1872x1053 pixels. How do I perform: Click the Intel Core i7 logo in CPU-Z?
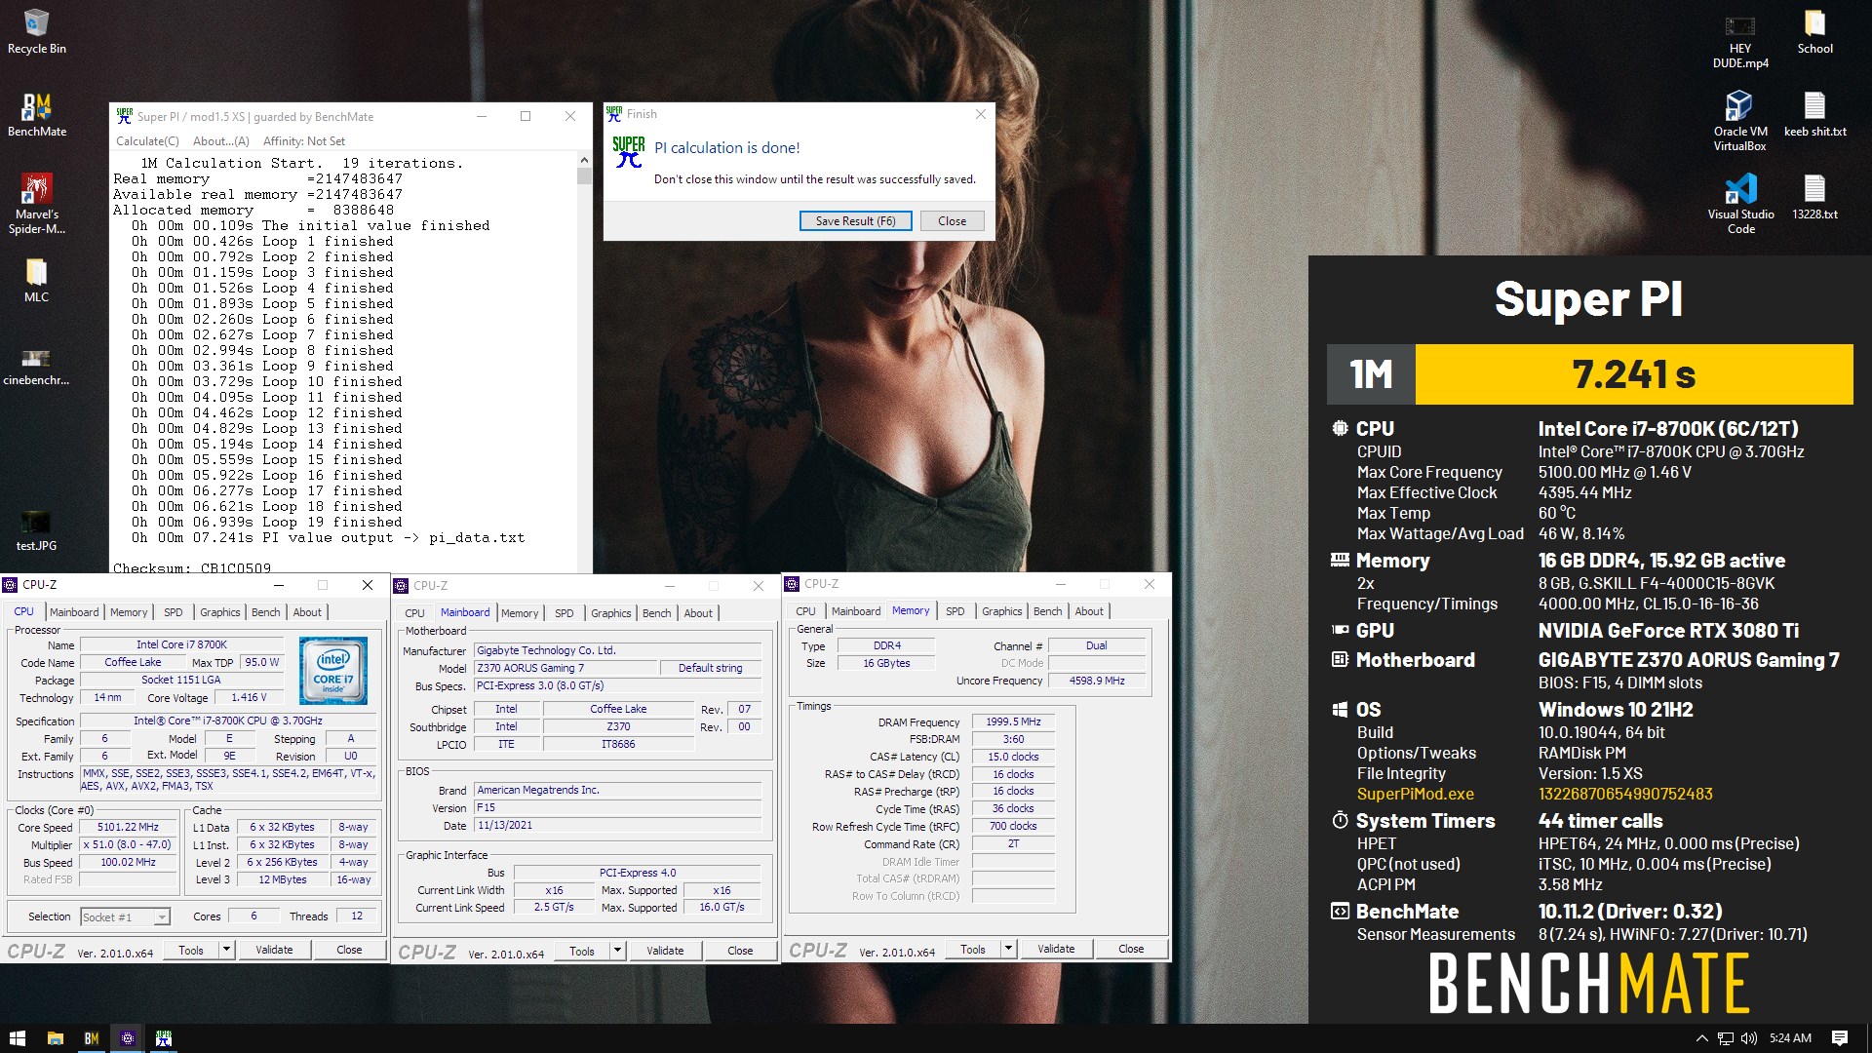333,671
